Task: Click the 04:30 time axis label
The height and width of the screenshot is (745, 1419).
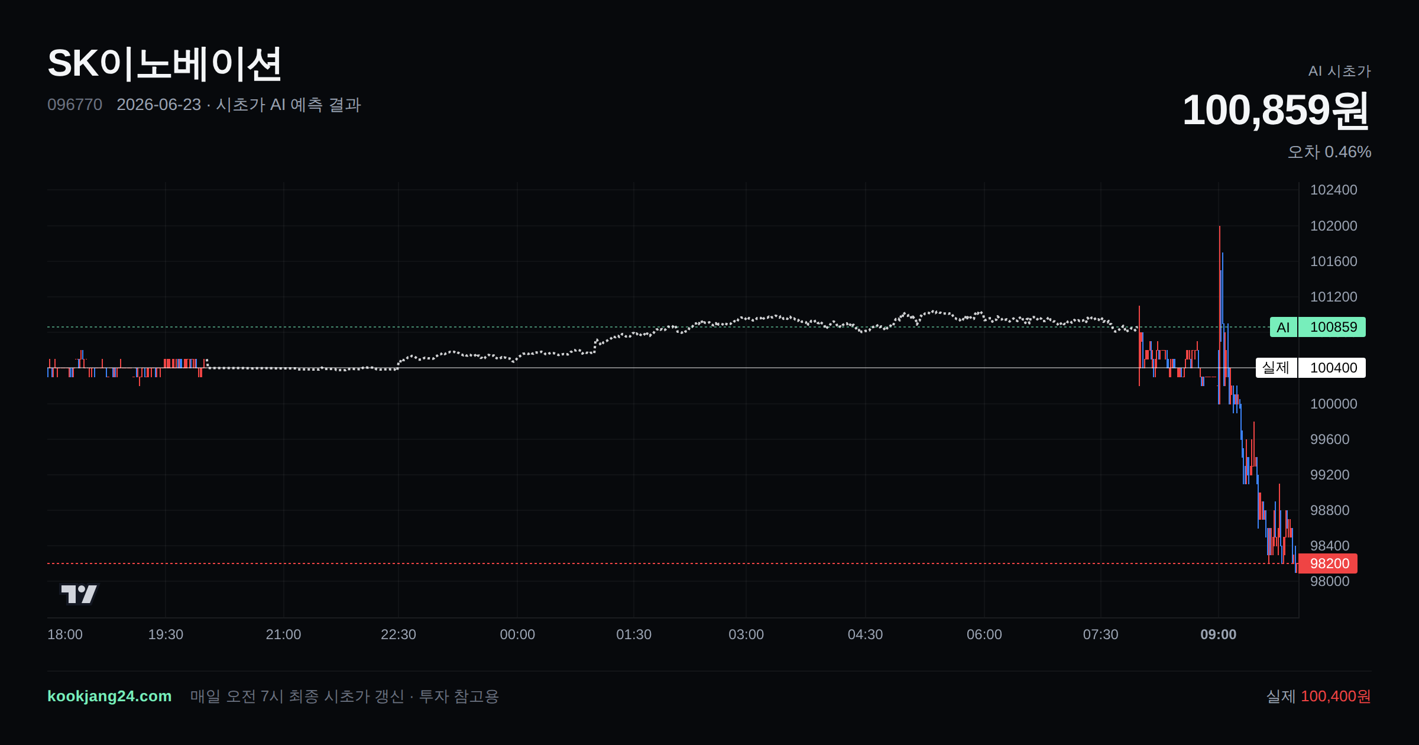Action: pos(866,634)
